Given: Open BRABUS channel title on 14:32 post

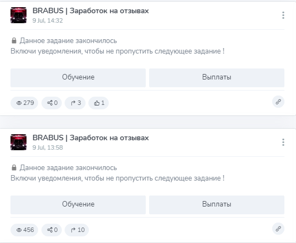Looking at the screenshot, I should (x=91, y=11).
